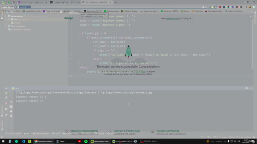This screenshot has height=144, width=257.
Task: Open run configuration wrench in Run panel
Action: pyautogui.click(x=6, y=98)
